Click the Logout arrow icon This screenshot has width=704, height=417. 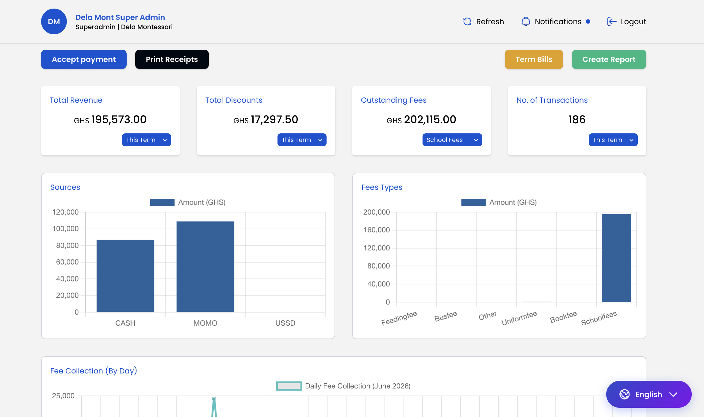pos(612,21)
